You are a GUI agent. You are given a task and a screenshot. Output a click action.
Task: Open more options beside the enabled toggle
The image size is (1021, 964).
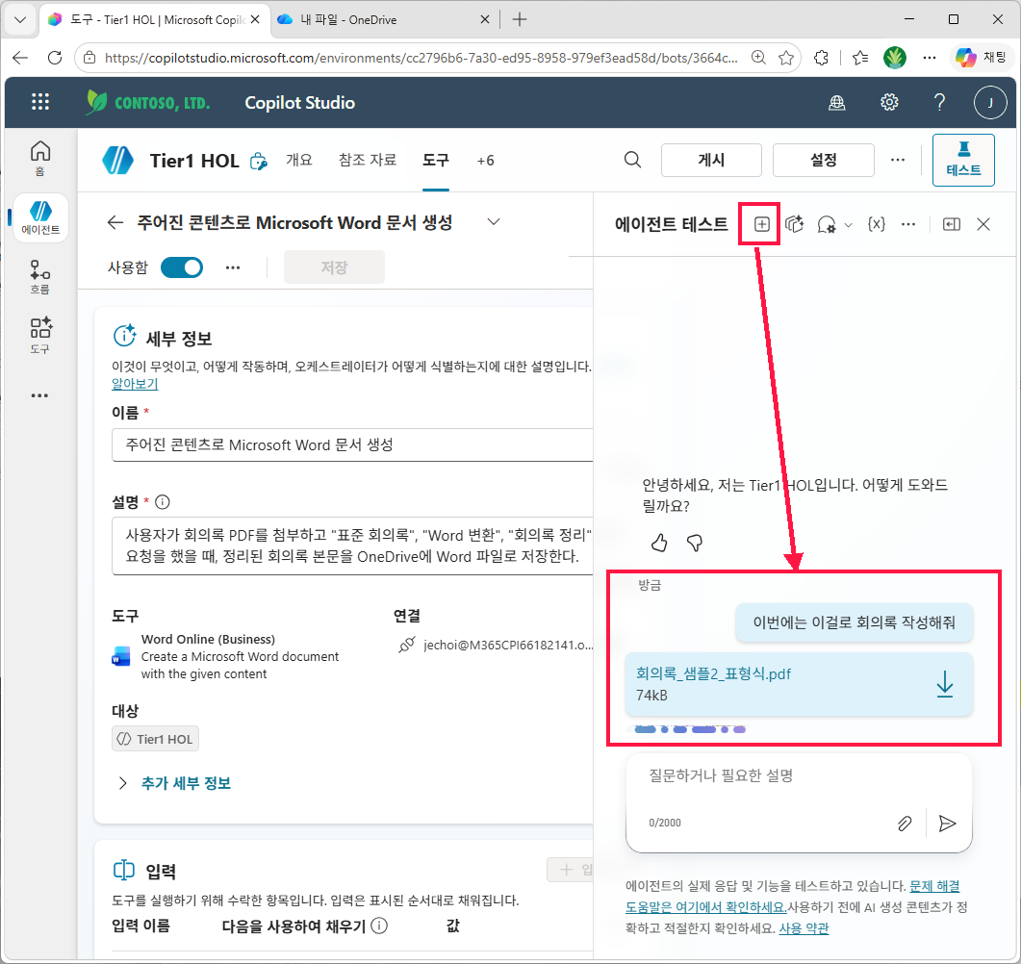pyautogui.click(x=233, y=267)
